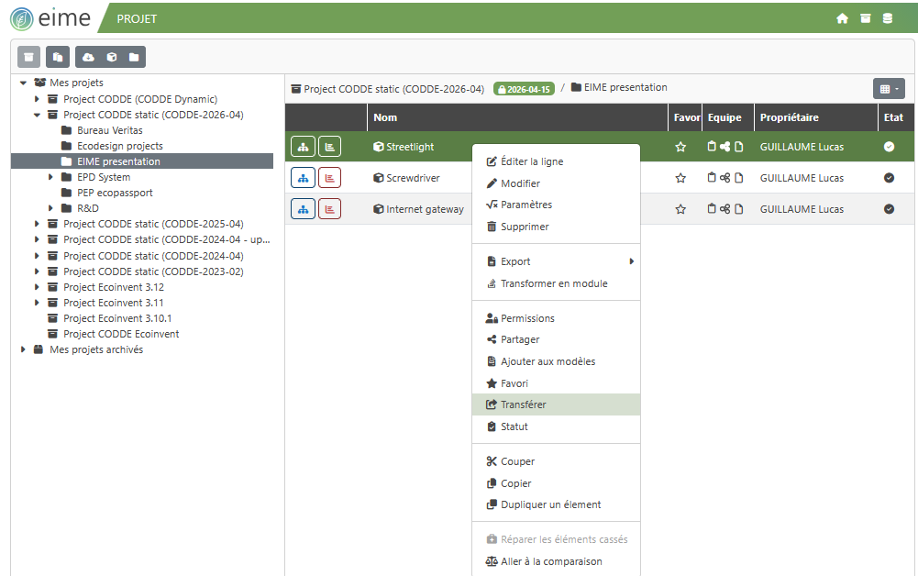Open Export submenu

click(x=556, y=261)
